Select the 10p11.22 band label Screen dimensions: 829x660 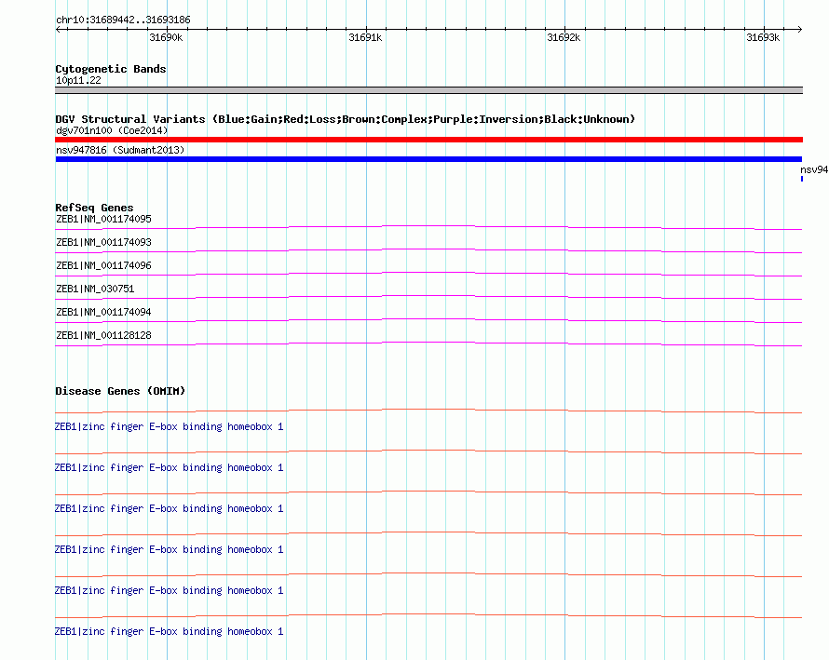78,81
